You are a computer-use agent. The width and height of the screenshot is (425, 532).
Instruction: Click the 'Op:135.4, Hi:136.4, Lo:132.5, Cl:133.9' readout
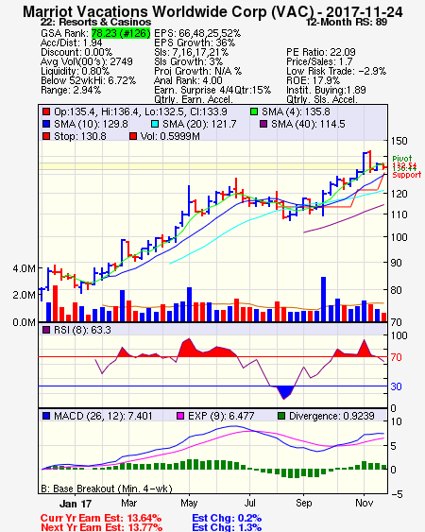[141, 112]
